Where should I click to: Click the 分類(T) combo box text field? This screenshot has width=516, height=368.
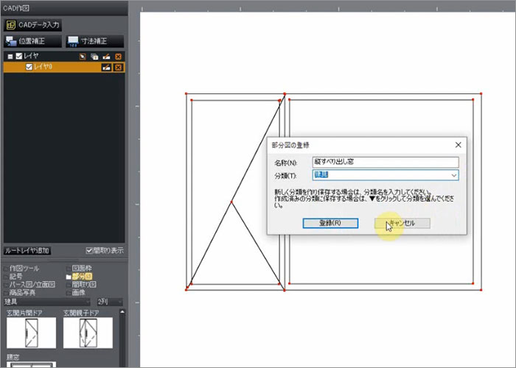(x=381, y=175)
